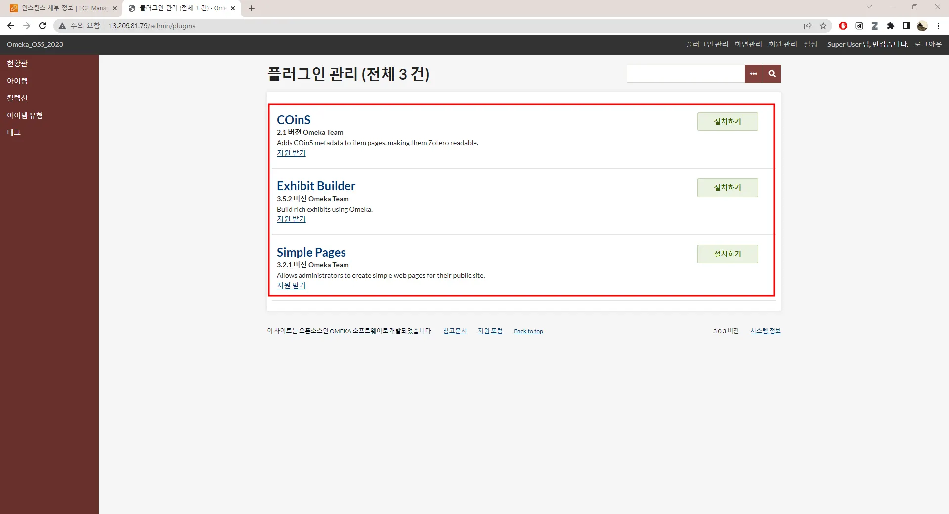Click the Simple Pages description text
This screenshot has height=514, width=949.
(x=381, y=275)
